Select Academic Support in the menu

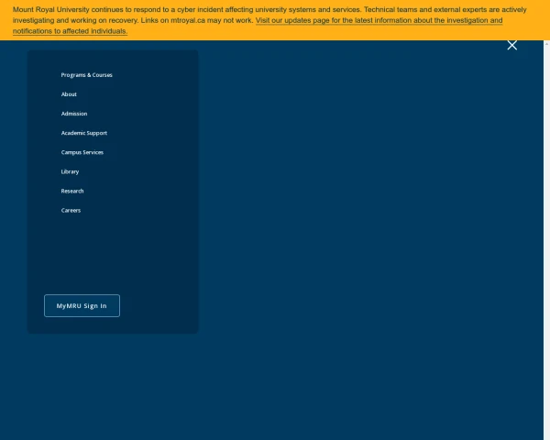83,133
